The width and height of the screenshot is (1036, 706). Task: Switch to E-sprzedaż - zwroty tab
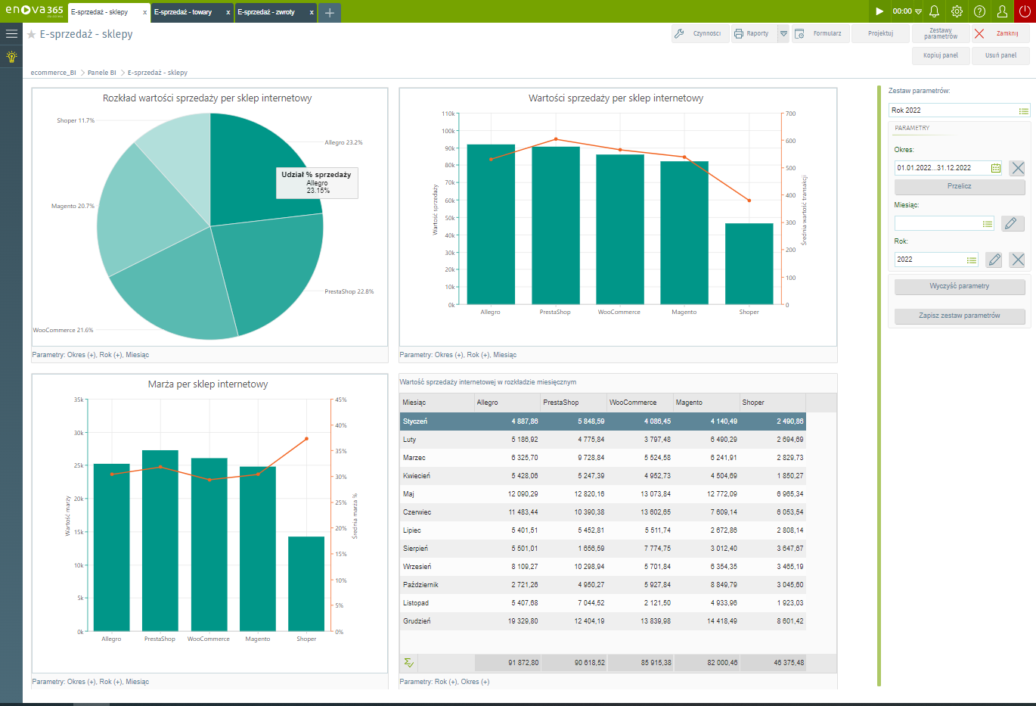tap(267, 12)
